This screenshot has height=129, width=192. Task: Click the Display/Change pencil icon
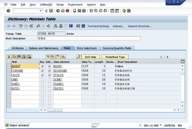(21, 26)
